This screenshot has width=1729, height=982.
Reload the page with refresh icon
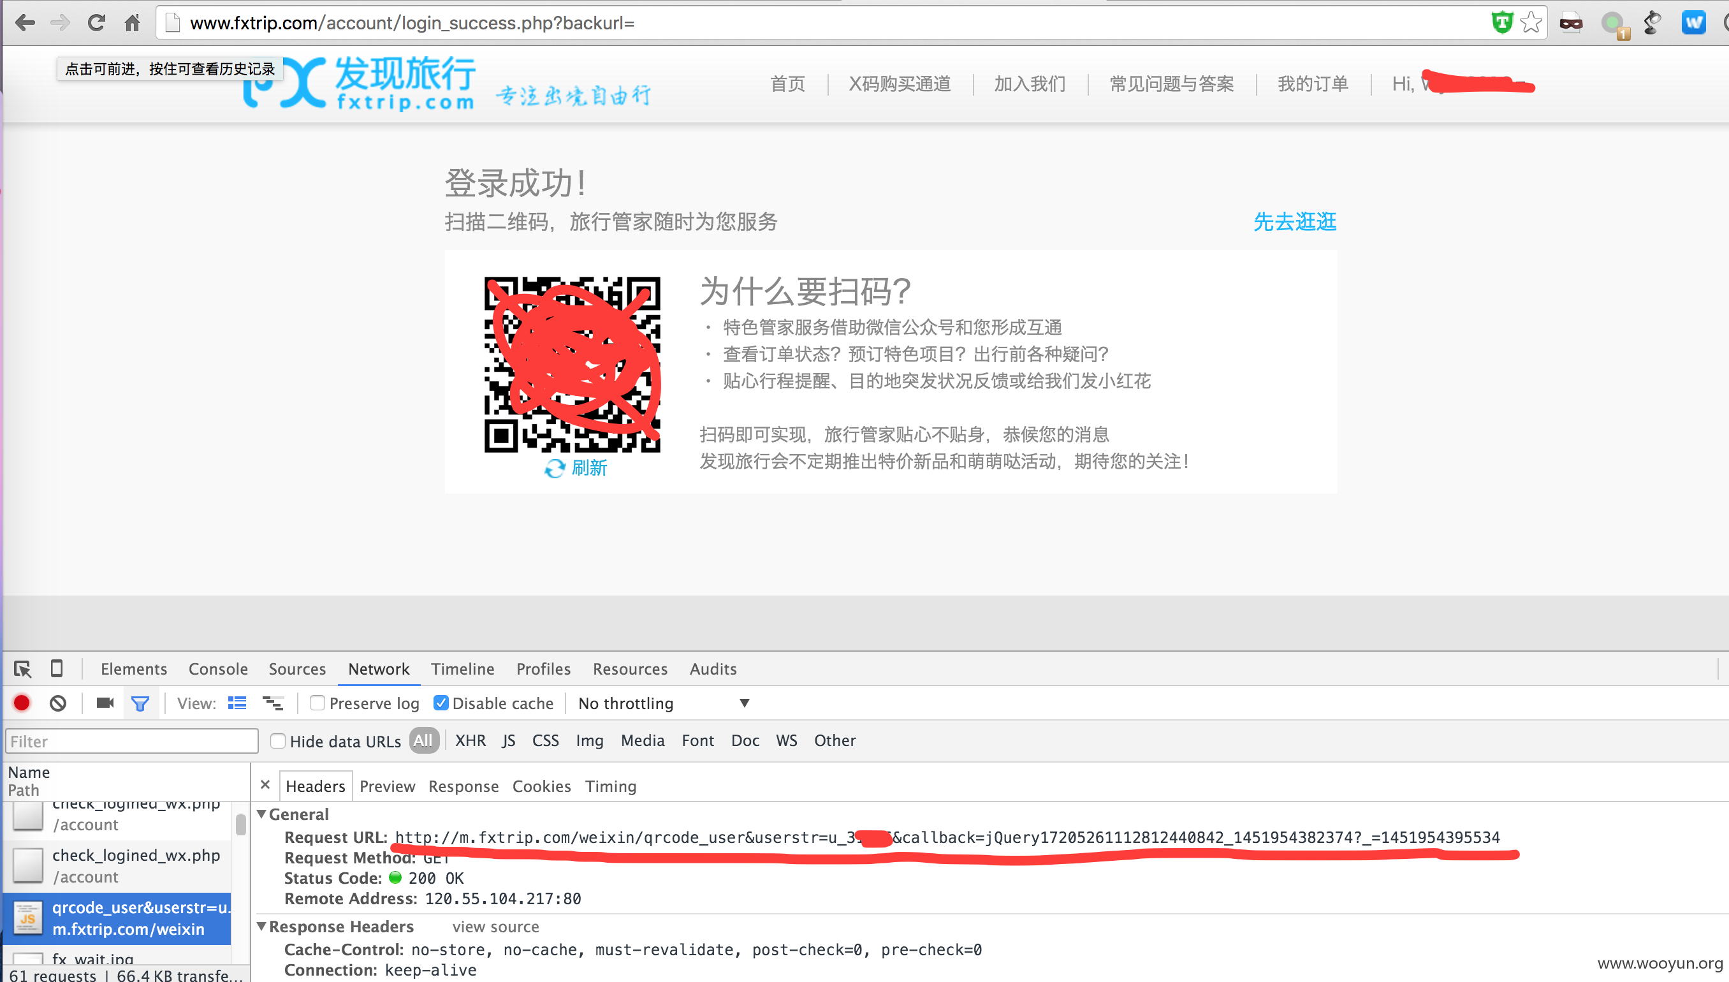point(96,23)
